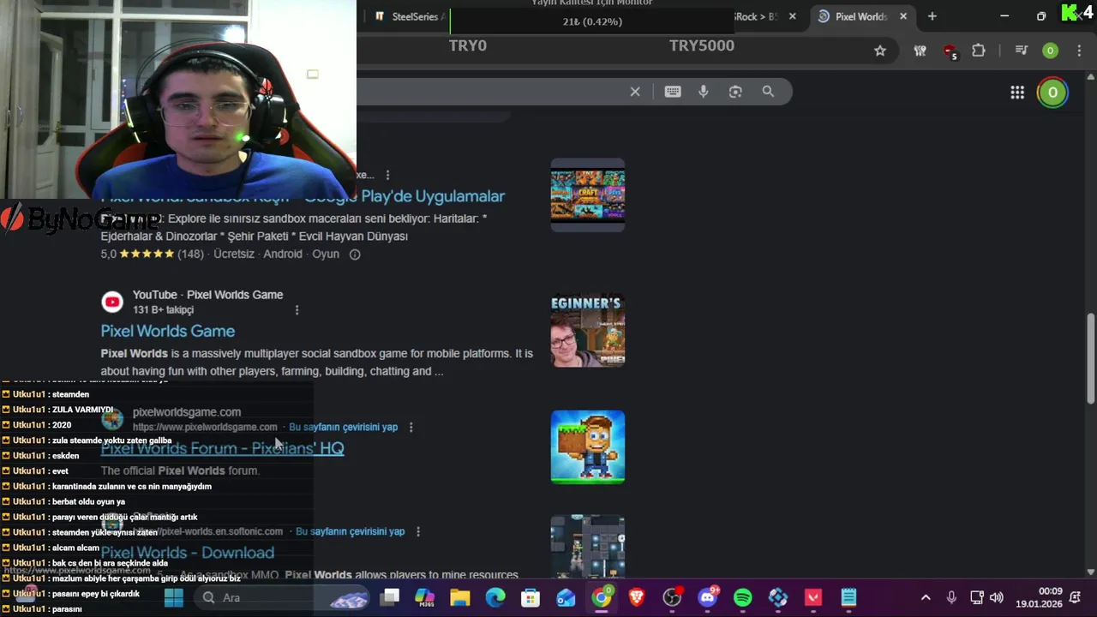Image resolution: width=1097 pixels, height=617 pixels.
Task: Switch to Chrome icon in the taskbar
Action: click(x=602, y=597)
